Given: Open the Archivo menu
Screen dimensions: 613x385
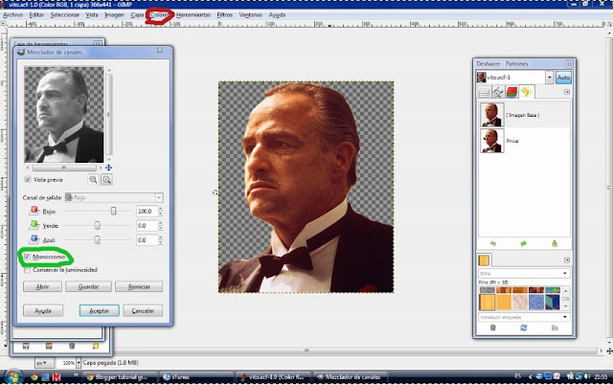Looking at the screenshot, I should coord(12,15).
